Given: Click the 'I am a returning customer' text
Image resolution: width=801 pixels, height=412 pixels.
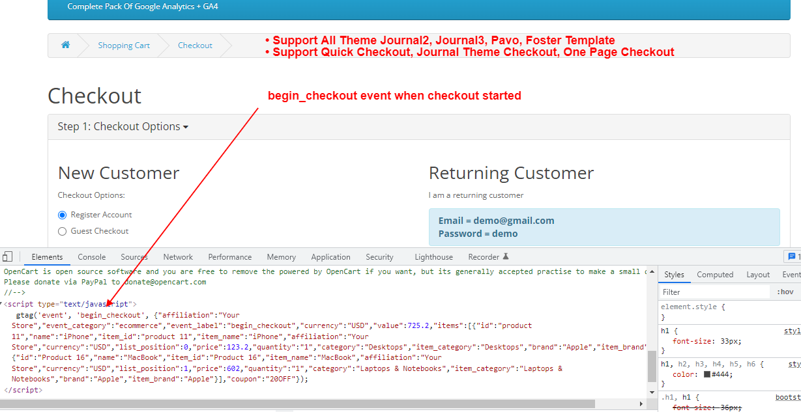Looking at the screenshot, I should point(476,195).
